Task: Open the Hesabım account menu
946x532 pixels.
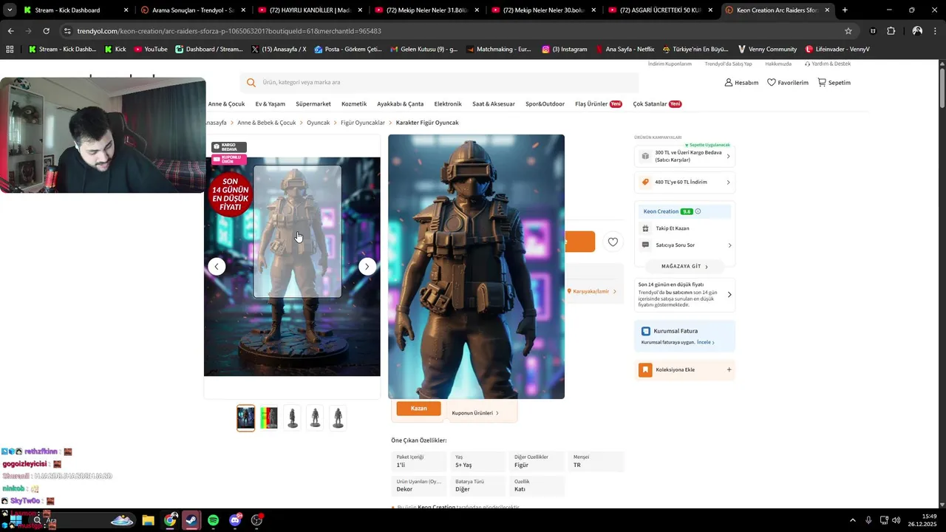Action: point(741,83)
